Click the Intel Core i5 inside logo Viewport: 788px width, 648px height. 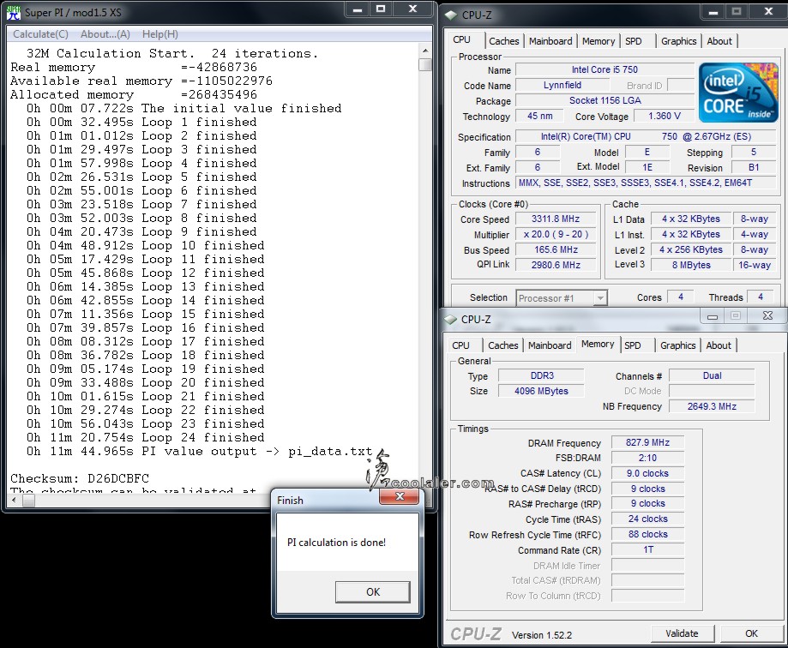click(x=737, y=93)
